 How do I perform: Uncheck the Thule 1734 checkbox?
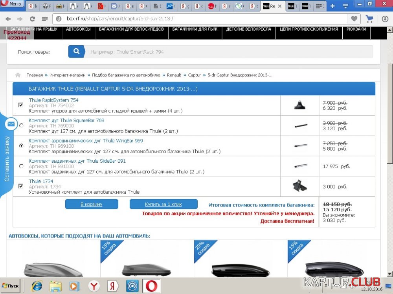point(21,186)
